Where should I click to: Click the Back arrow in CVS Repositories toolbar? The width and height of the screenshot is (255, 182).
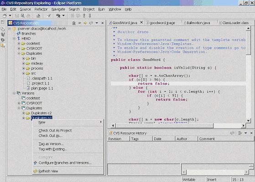point(80,23)
